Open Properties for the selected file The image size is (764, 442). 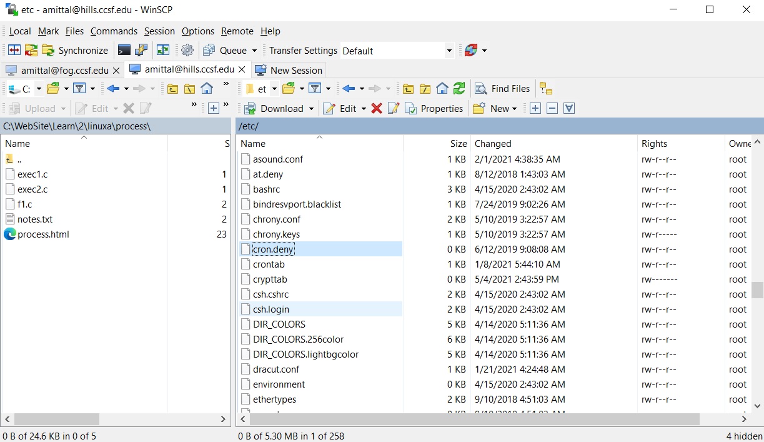coord(435,109)
